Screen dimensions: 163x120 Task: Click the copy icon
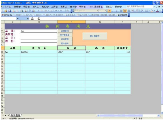click(x=42, y=11)
